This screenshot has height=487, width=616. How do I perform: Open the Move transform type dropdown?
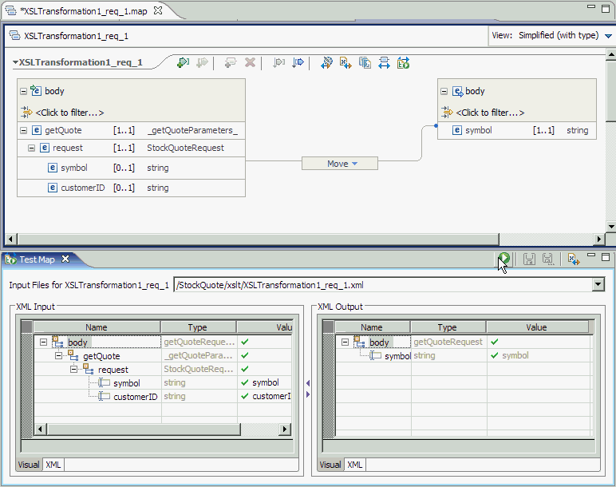pos(353,164)
